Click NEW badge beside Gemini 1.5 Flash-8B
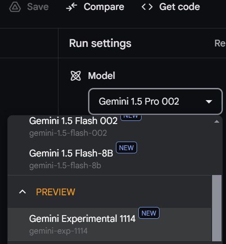The width and height of the screenshot is (226, 244). coord(126,147)
